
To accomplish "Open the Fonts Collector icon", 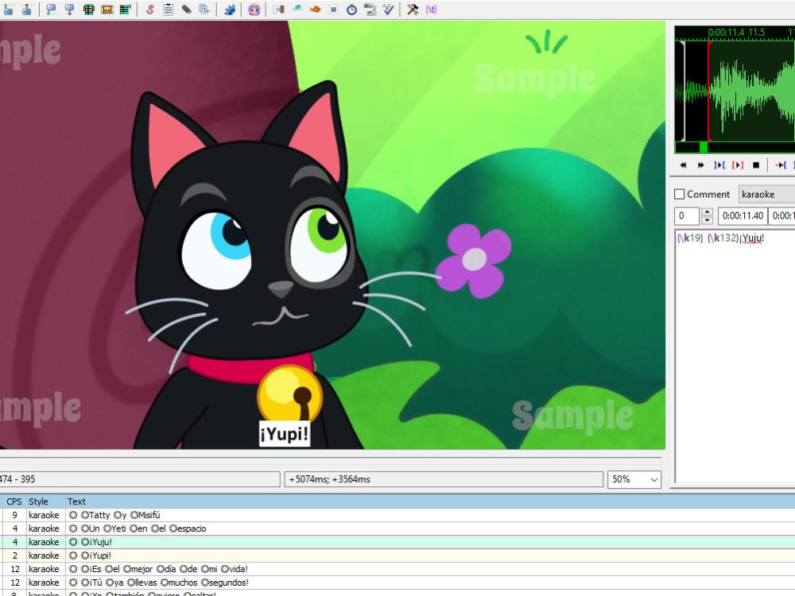I will pos(205,9).
